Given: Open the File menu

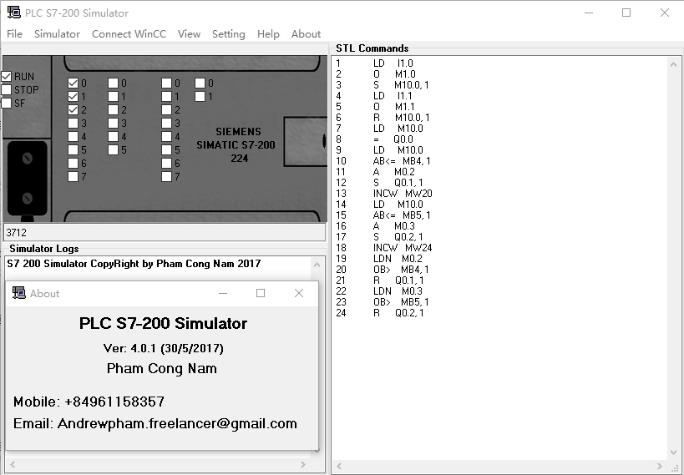Looking at the screenshot, I should point(14,34).
